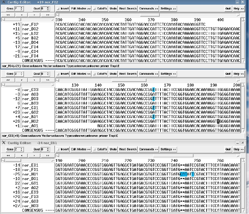Toggle Insert checkbox in the nor_F02 editor

click(63, 8)
